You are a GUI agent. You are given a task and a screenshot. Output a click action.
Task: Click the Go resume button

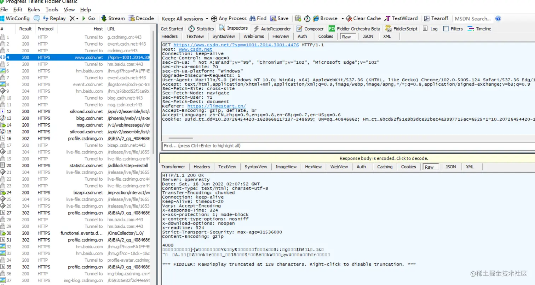[x=88, y=18]
